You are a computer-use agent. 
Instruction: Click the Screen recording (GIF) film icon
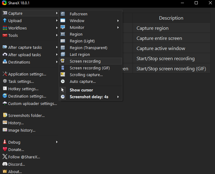pos(63,68)
